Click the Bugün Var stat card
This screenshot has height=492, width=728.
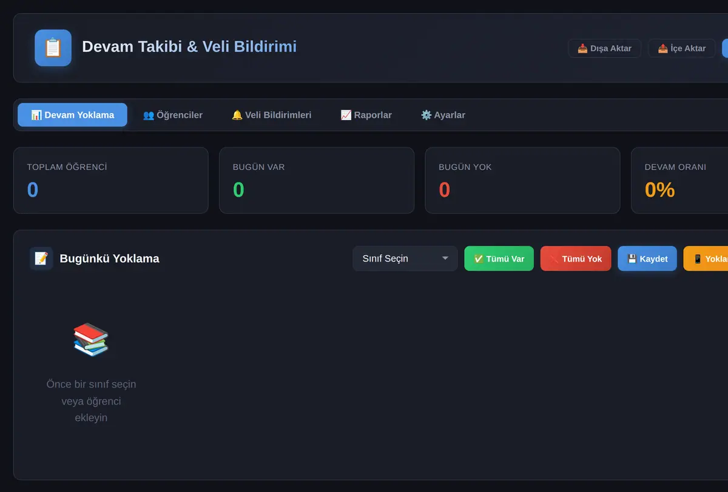[x=317, y=180]
